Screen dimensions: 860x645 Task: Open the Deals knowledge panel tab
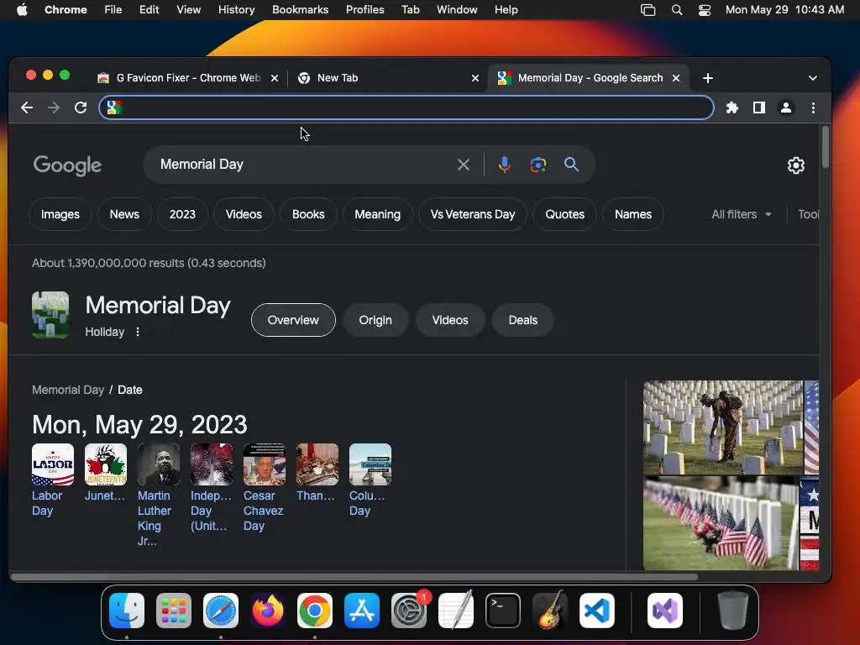tap(523, 320)
